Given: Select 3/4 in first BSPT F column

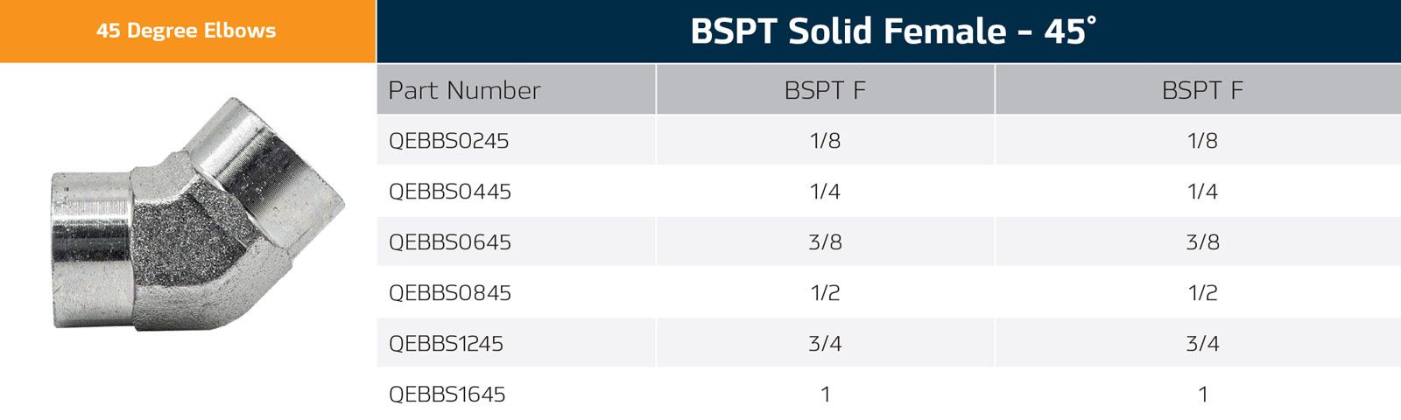Looking at the screenshot, I should click(x=825, y=344).
